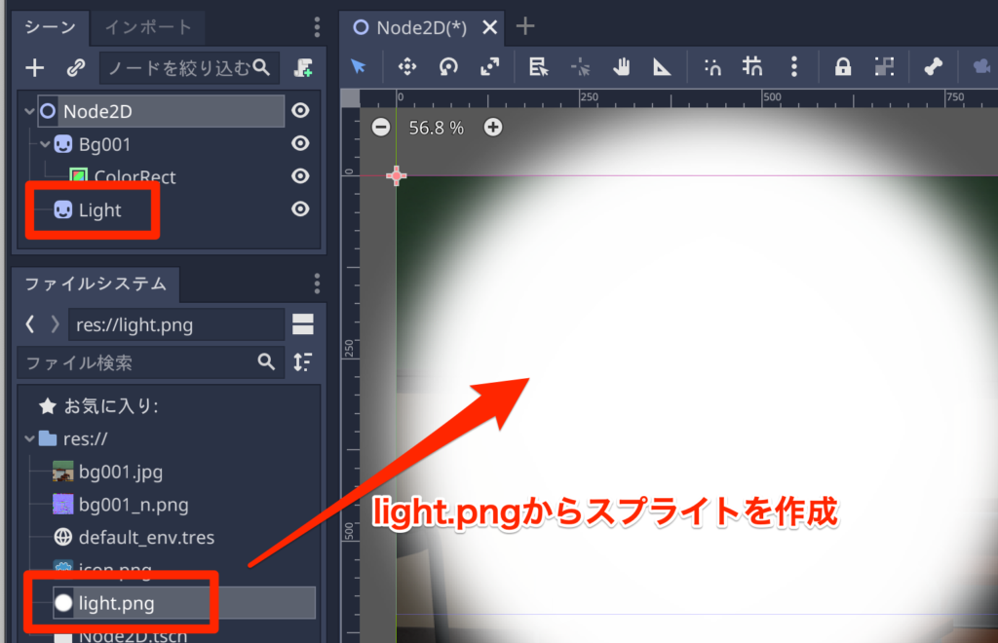The width and height of the screenshot is (998, 643).
Task: Hide the Bg001 sprite node
Action: (300, 144)
